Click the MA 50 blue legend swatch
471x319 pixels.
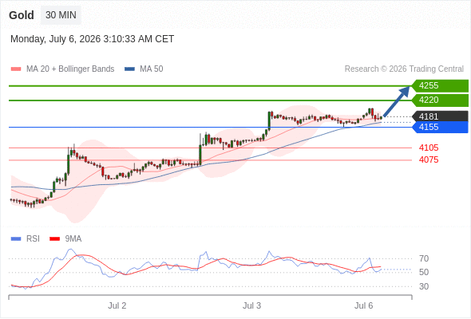click(130, 69)
